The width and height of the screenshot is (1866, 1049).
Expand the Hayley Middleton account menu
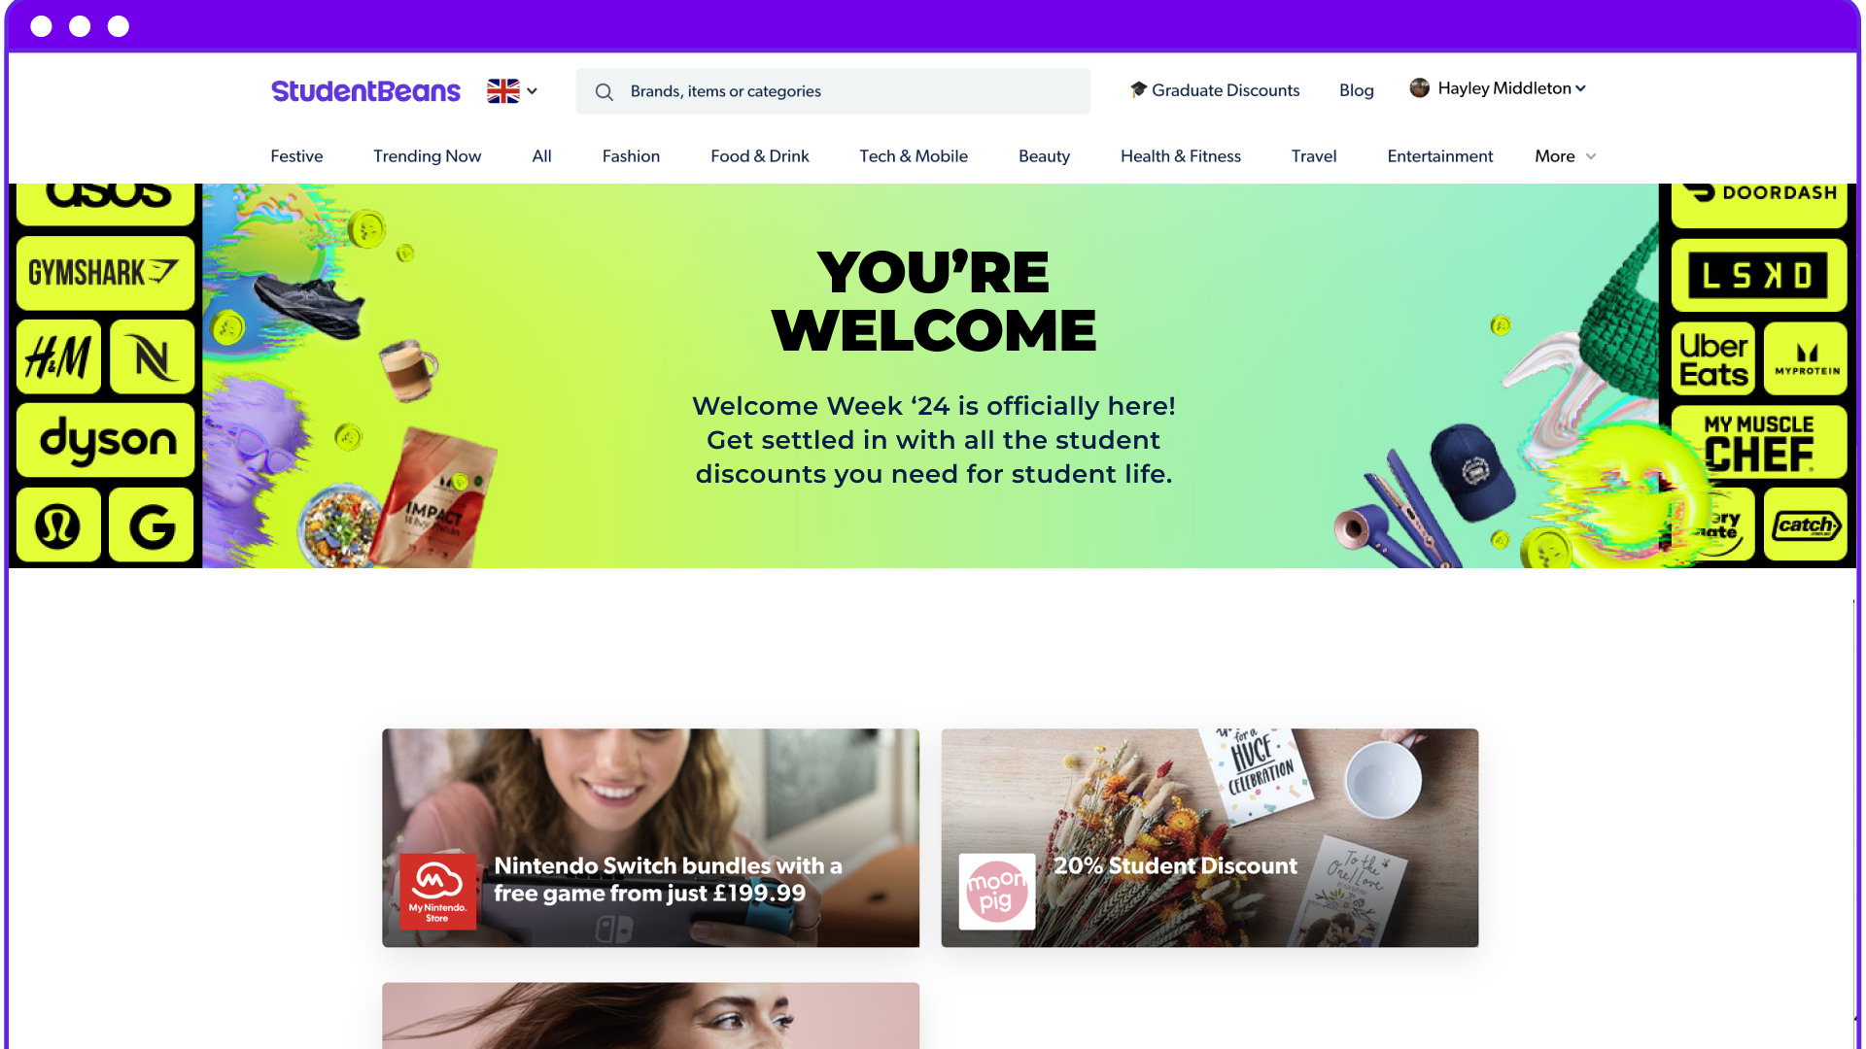(x=1498, y=88)
